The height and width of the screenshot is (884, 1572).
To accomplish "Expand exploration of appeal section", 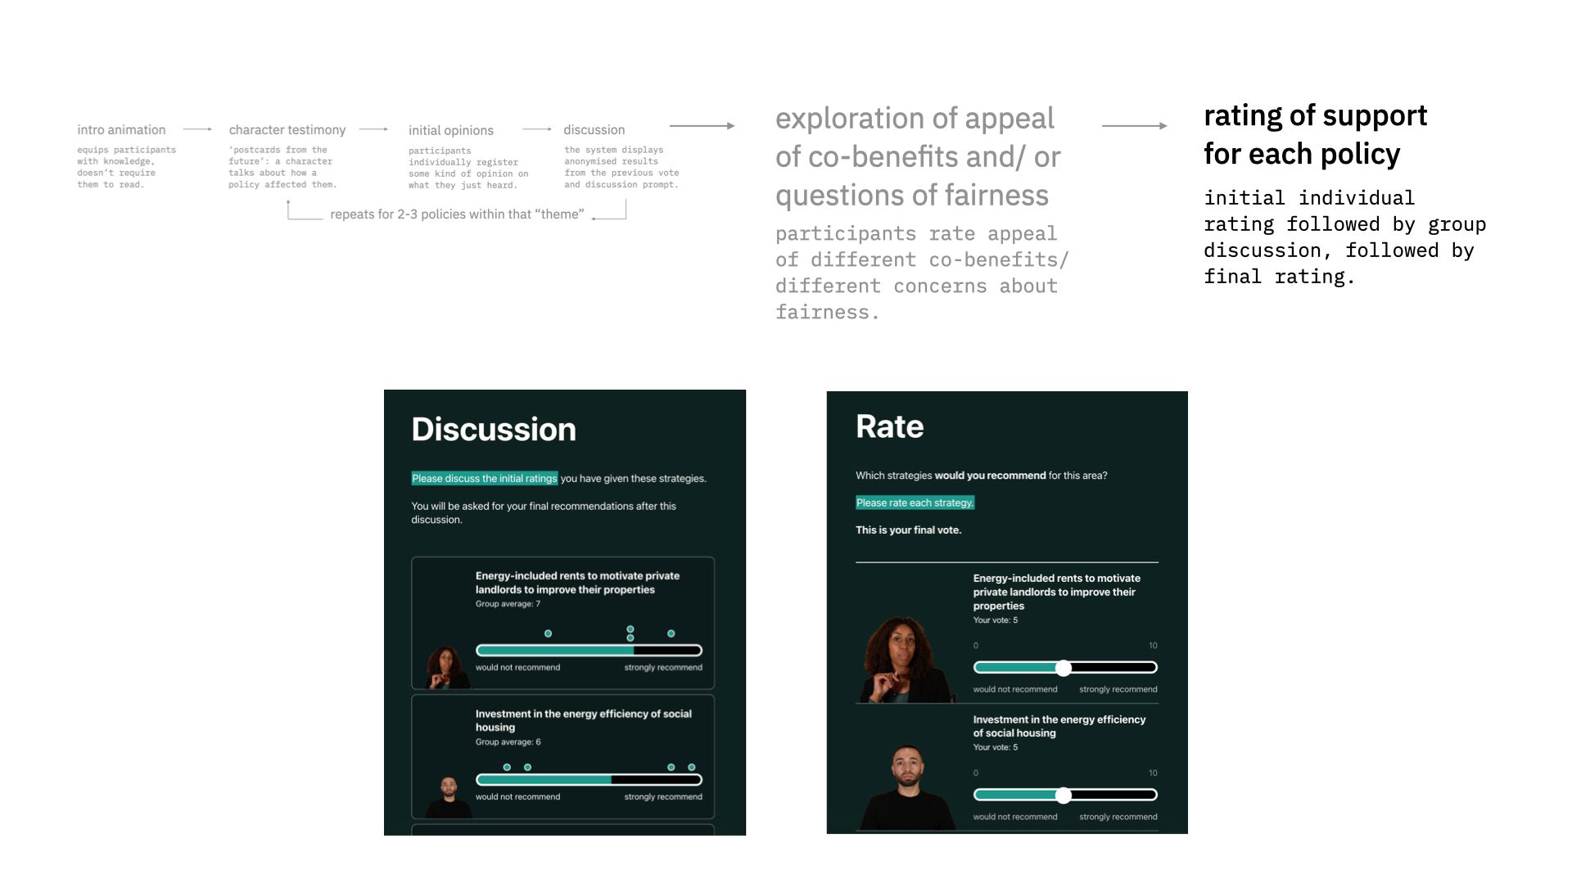I will (x=919, y=155).
